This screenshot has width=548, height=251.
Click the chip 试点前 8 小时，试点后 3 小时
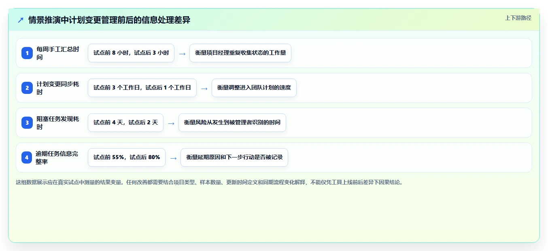[131, 53]
